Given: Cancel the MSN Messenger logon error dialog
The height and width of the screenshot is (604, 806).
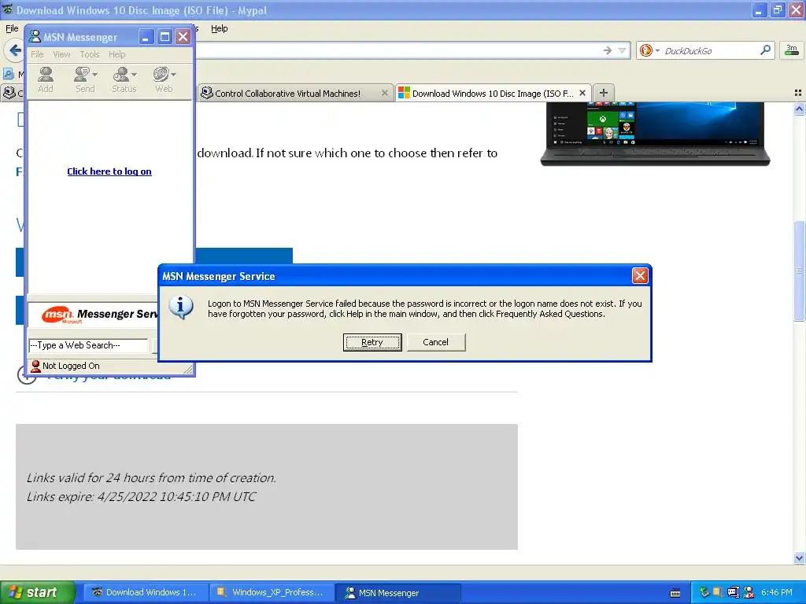Looking at the screenshot, I should pyautogui.click(x=436, y=342).
